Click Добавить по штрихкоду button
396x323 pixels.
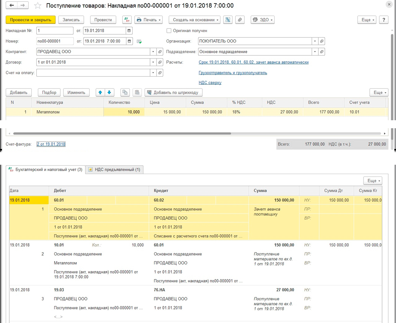click(174, 92)
